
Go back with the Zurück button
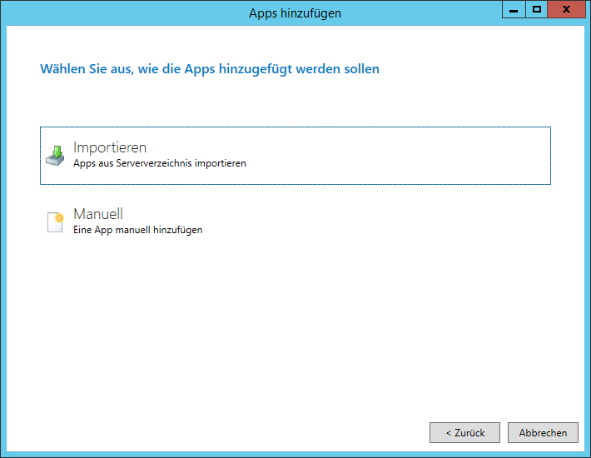[x=464, y=433]
